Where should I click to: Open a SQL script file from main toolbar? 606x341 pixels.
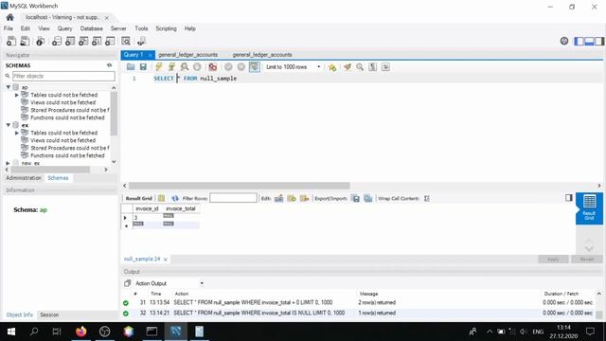click(x=25, y=41)
